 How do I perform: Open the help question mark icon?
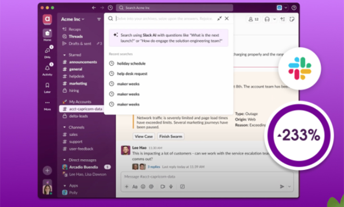coord(294,8)
